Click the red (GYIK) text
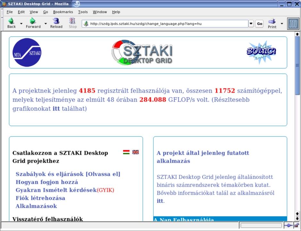Viewport: 301px width, 231px height. click(105, 190)
